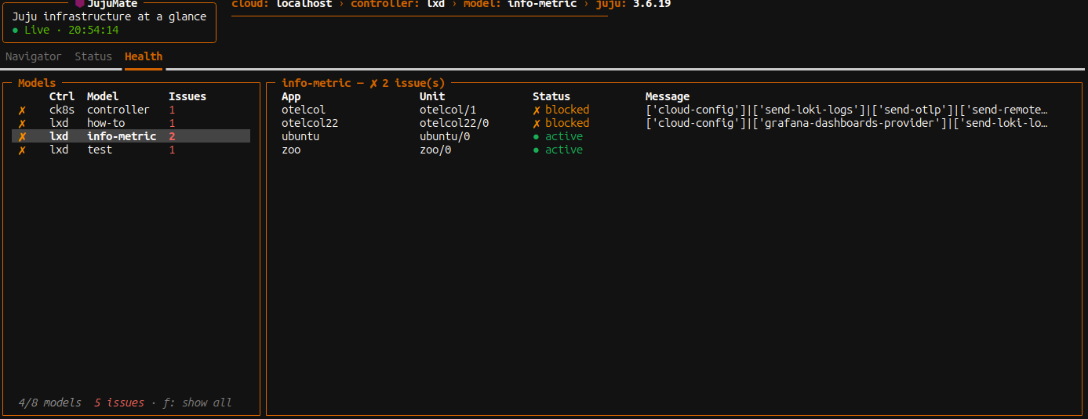The height and width of the screenshot is (419, 1088).
Task: Click 'localhost' in the cloud breadcrumb
Action: tap(304, 4)
